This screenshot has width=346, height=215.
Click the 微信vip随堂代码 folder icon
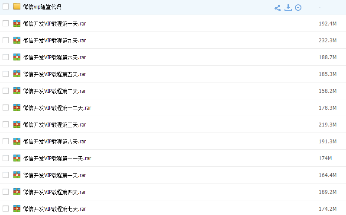pyautogui.click(x=17, y=6)
